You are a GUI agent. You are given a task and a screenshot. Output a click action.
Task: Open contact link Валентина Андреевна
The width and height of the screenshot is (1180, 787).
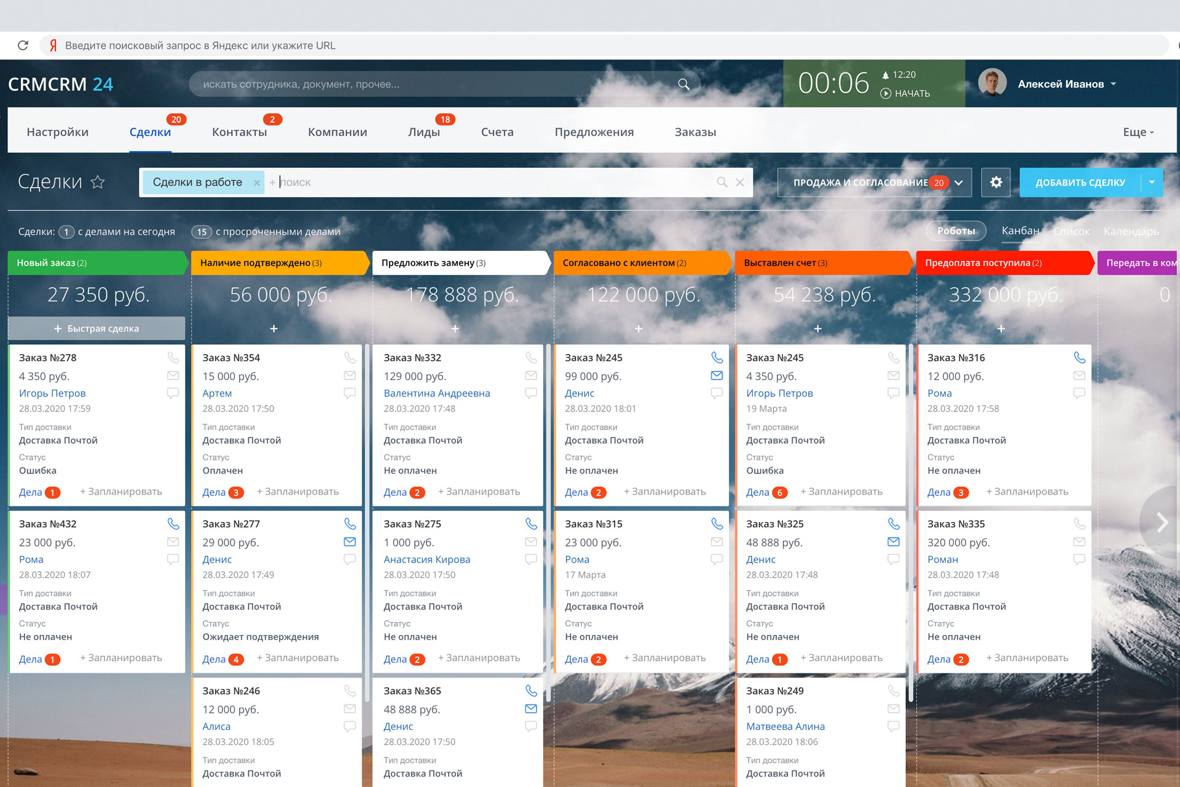click(x=436, y=393)
